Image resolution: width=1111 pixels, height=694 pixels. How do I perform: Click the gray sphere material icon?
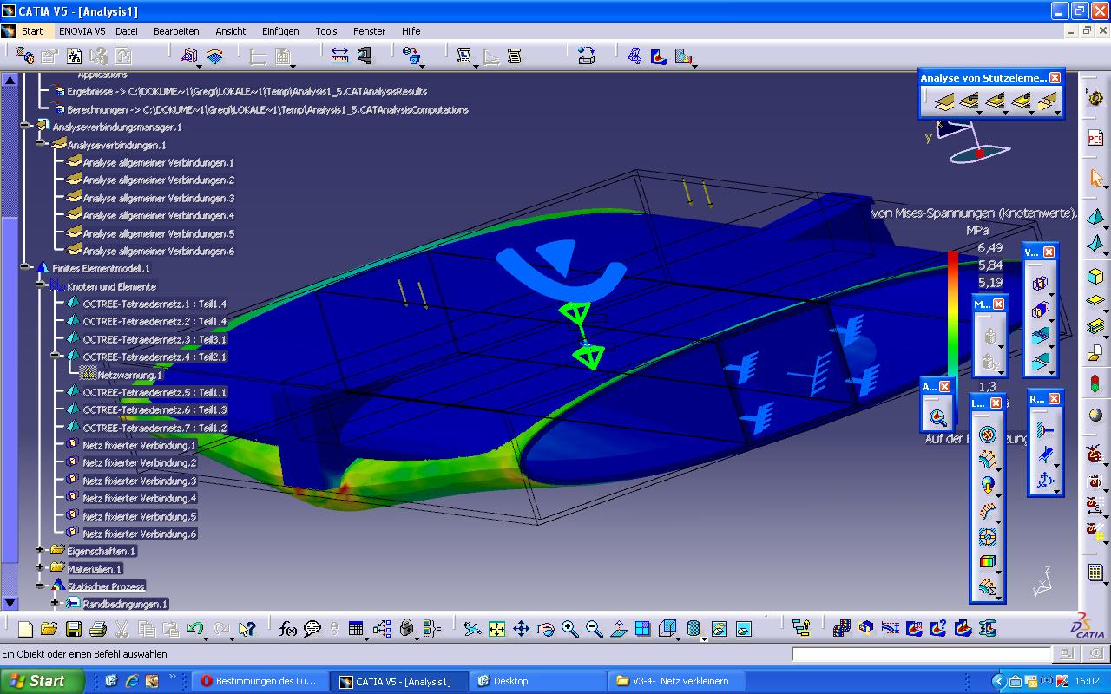[1095, 415]
